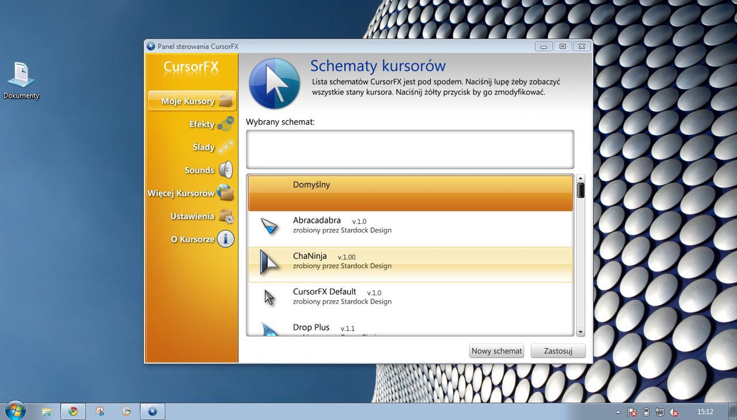Open the Moje Kursory section

(192, 101)
